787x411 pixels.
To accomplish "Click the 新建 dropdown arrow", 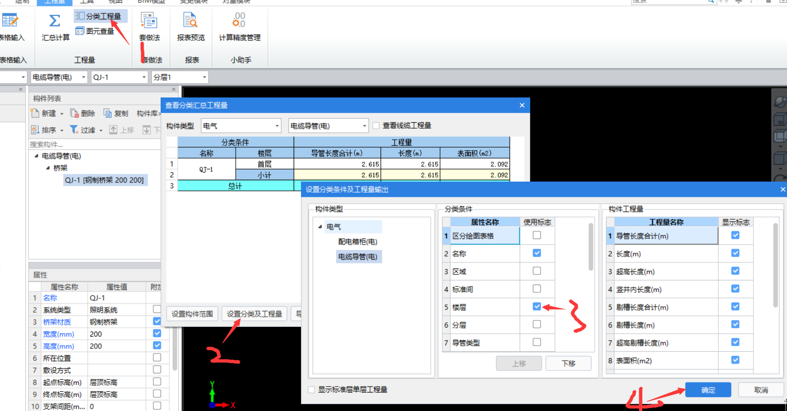I will click(x=62, y=114).
